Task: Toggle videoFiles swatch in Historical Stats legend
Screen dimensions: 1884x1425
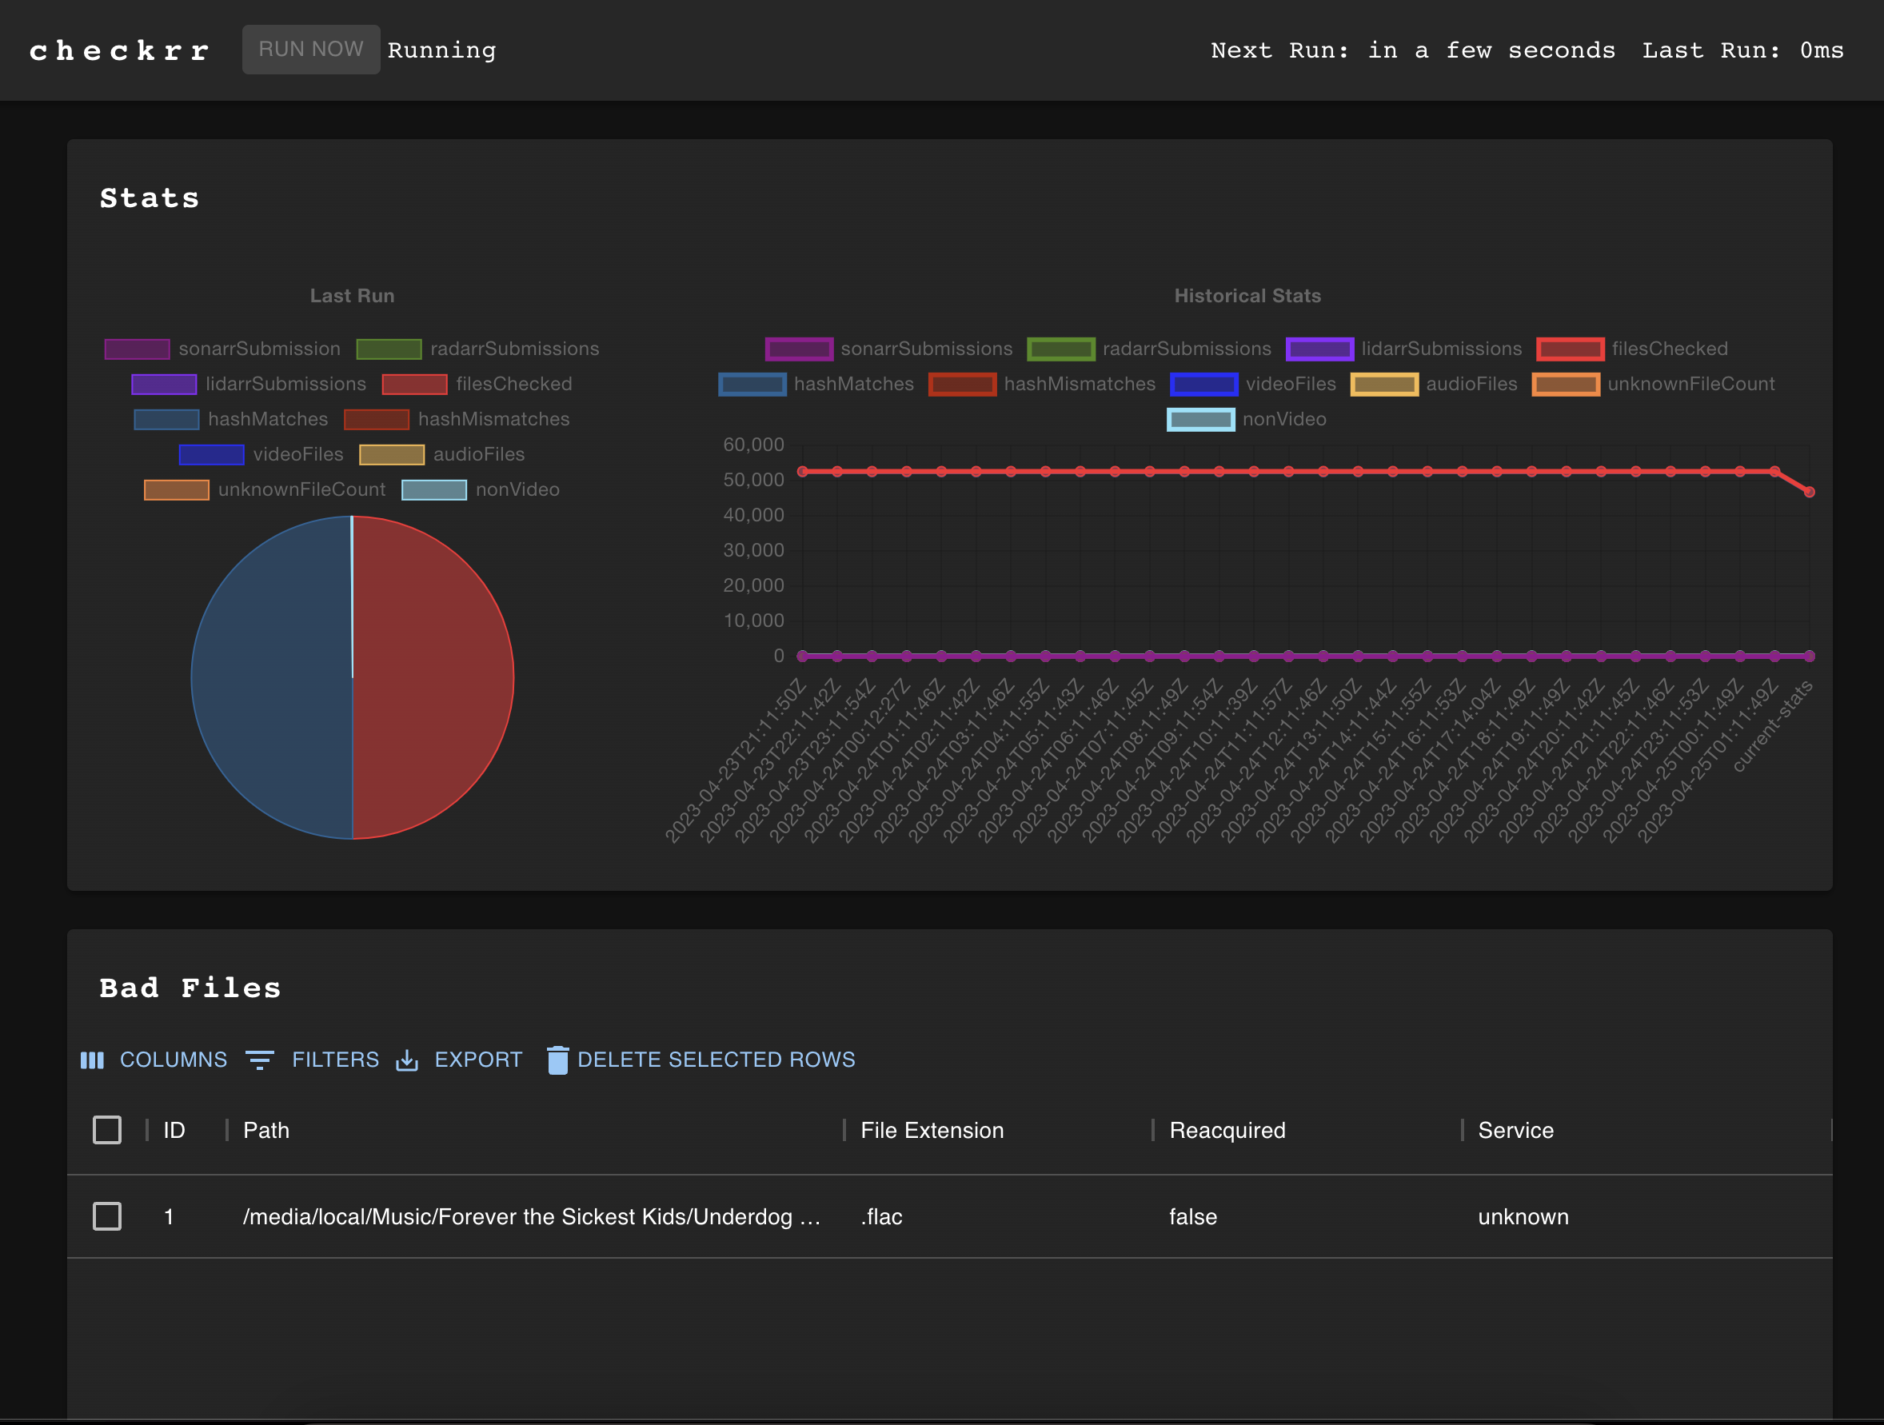Action: [1203, 384]
